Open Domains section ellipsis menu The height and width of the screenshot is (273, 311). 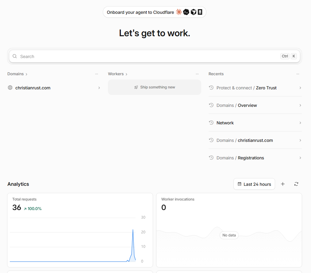pos(97,74)
